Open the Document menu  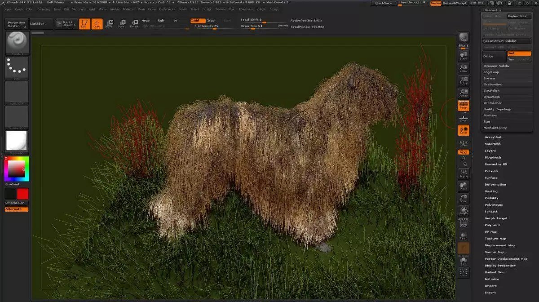point(44,9)
